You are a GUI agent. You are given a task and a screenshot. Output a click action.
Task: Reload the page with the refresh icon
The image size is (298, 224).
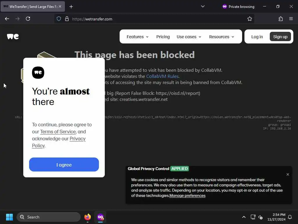28,19
